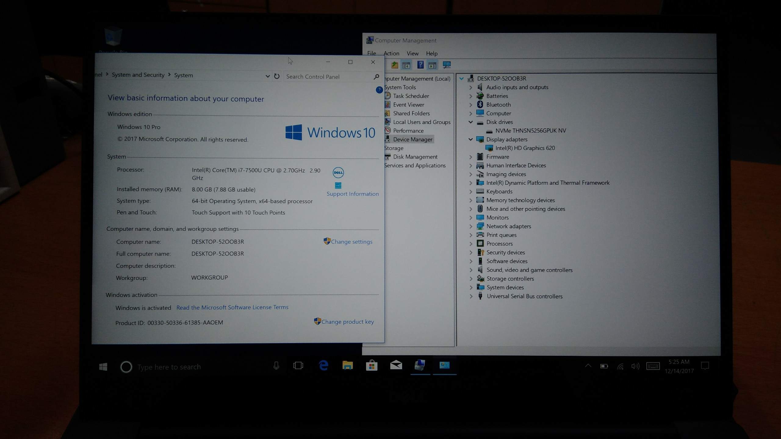Image resolution: width=781 pixels, height=439 pixels.
Task: Click the Up one level toolbar icon
Action: pos(394,65)
